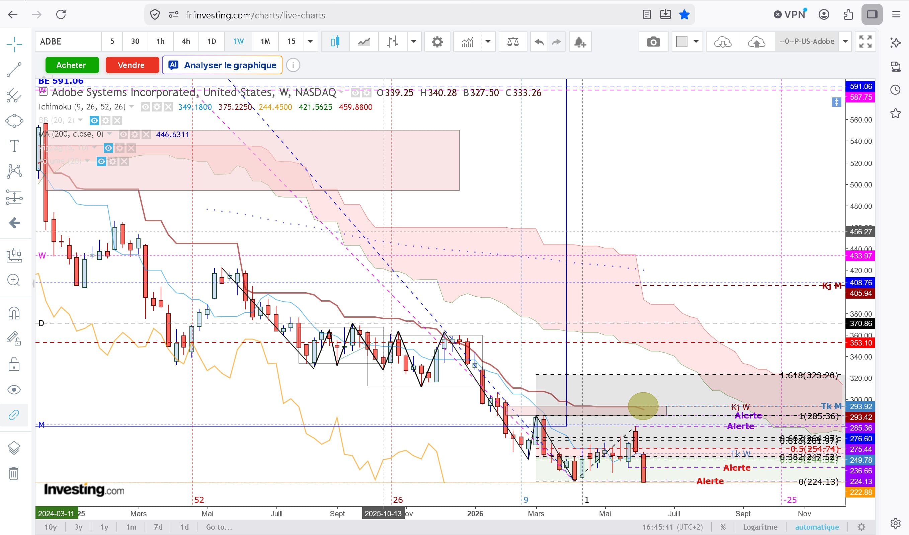Click the green Acheter button
Image resolution: width=909 pixels, height=535 pixels.
point(72,65)
